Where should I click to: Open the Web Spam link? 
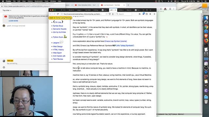(57, 53)
